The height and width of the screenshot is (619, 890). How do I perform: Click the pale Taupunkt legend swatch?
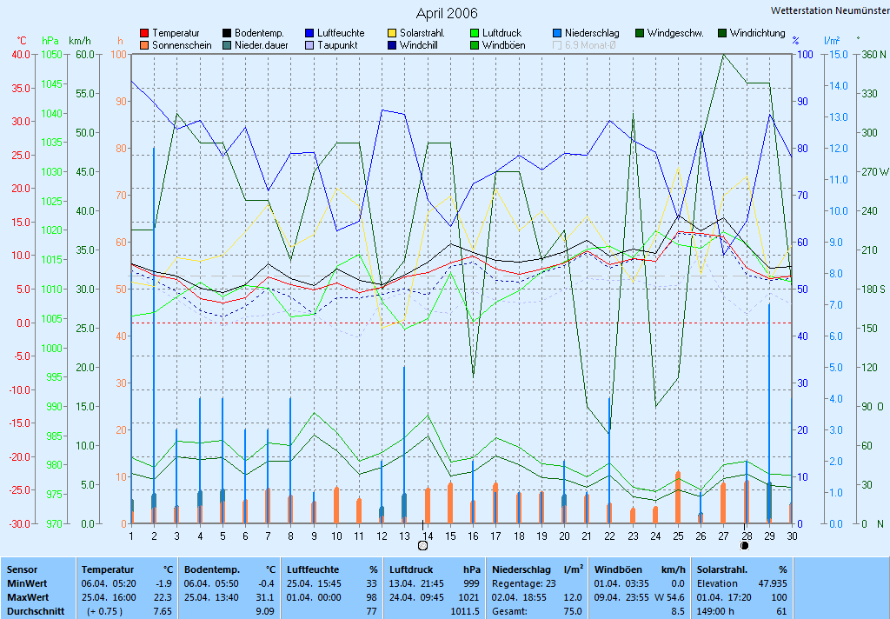[309, 45]
